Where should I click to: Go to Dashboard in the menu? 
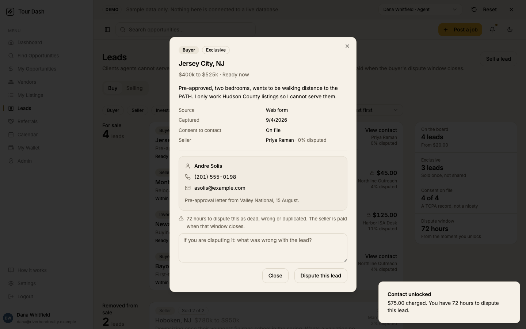tap(47, 42)
